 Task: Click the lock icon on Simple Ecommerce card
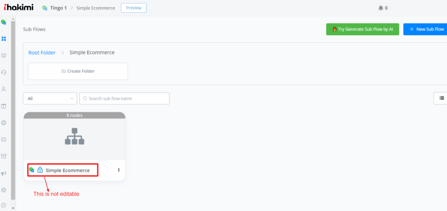click(x=40, y=170)
